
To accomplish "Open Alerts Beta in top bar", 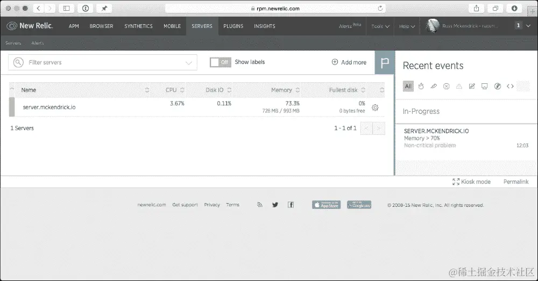I will pos(350,26).
